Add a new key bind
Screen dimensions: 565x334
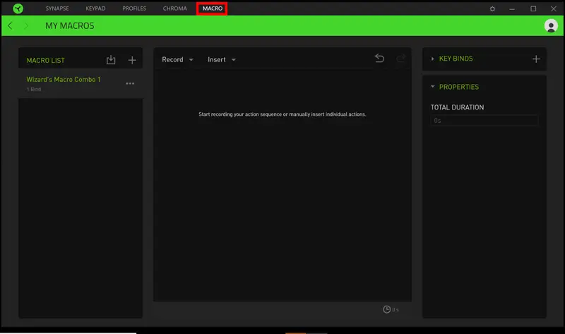[x=536, y=59]
